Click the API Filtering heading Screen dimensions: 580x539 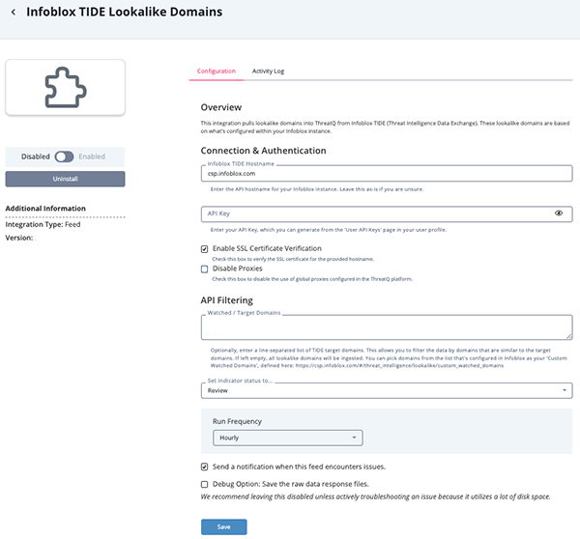227,300
